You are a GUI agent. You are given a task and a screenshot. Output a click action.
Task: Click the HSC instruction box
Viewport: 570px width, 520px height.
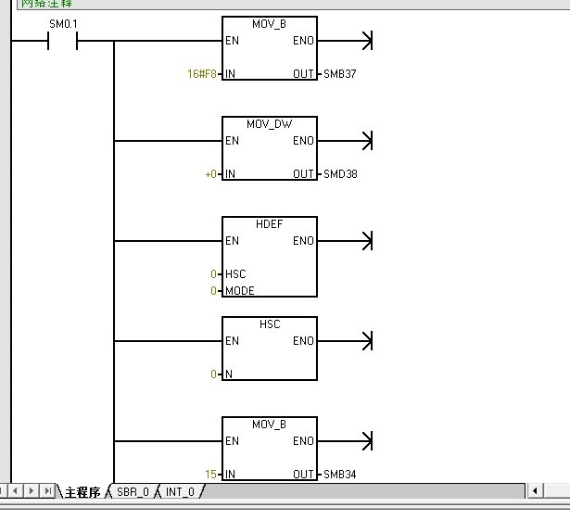click(x=269, y=349)
